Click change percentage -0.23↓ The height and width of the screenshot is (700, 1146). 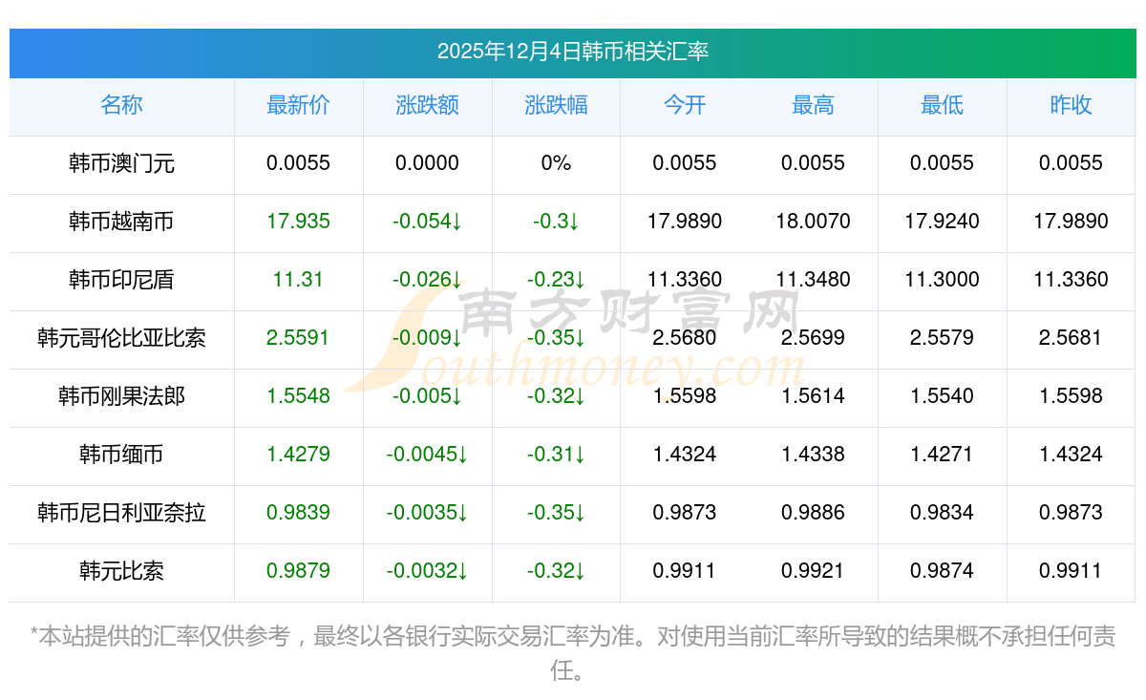556,280
